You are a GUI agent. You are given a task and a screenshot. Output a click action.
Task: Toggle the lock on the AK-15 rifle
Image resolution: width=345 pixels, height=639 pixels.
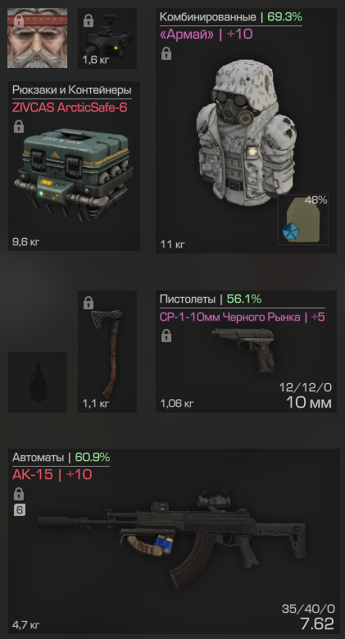(x=19, y=495)
